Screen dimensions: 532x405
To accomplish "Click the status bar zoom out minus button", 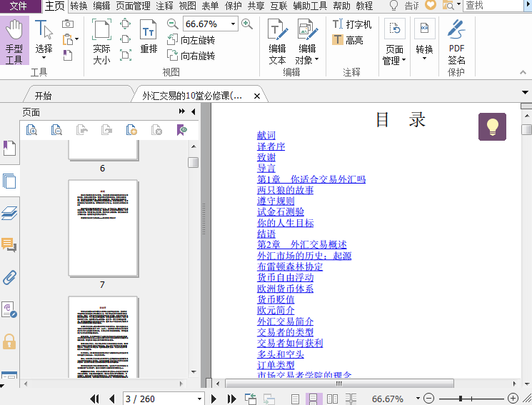I will click(429, 398).
